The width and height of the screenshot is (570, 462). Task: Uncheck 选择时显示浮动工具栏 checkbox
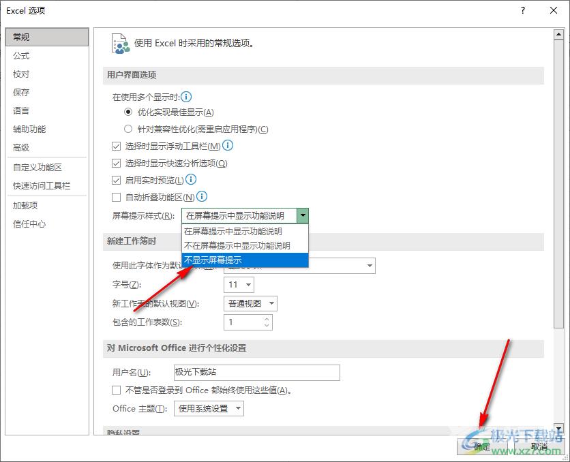pos(116,147)
